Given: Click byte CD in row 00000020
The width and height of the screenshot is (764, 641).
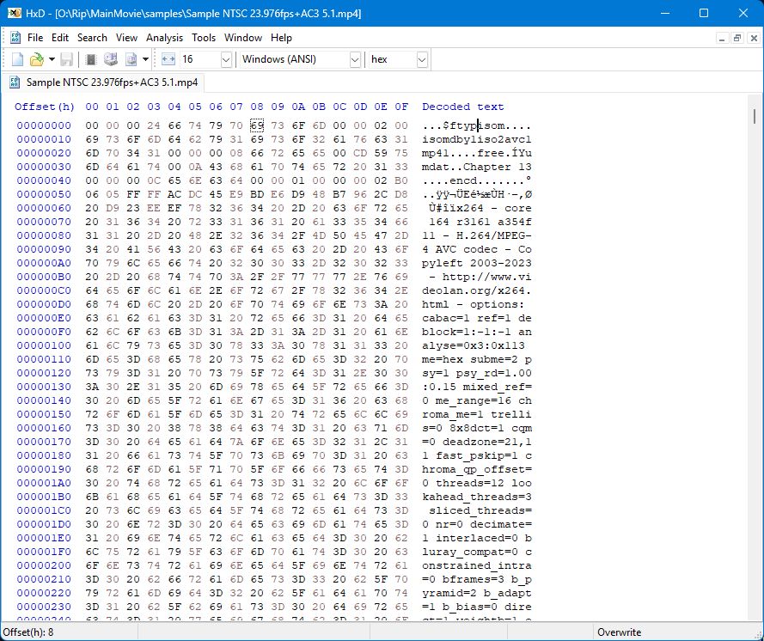Looking at the screenshot, I should (360, 153).
